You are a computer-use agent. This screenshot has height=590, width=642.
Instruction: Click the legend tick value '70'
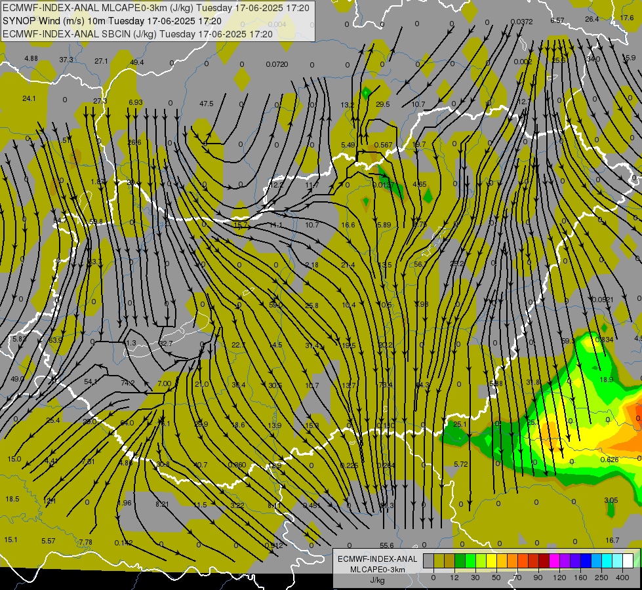tap(517, 578)
